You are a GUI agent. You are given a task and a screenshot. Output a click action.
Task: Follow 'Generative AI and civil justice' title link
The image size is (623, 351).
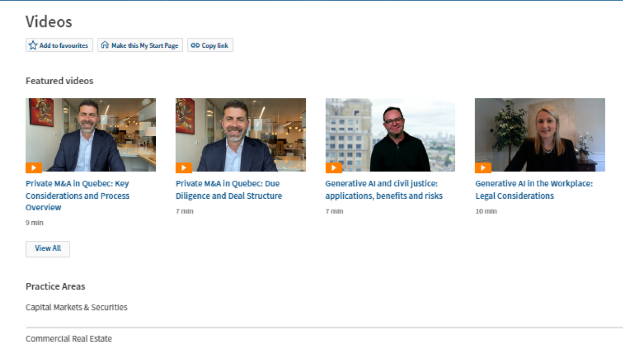tap(384, 190)
